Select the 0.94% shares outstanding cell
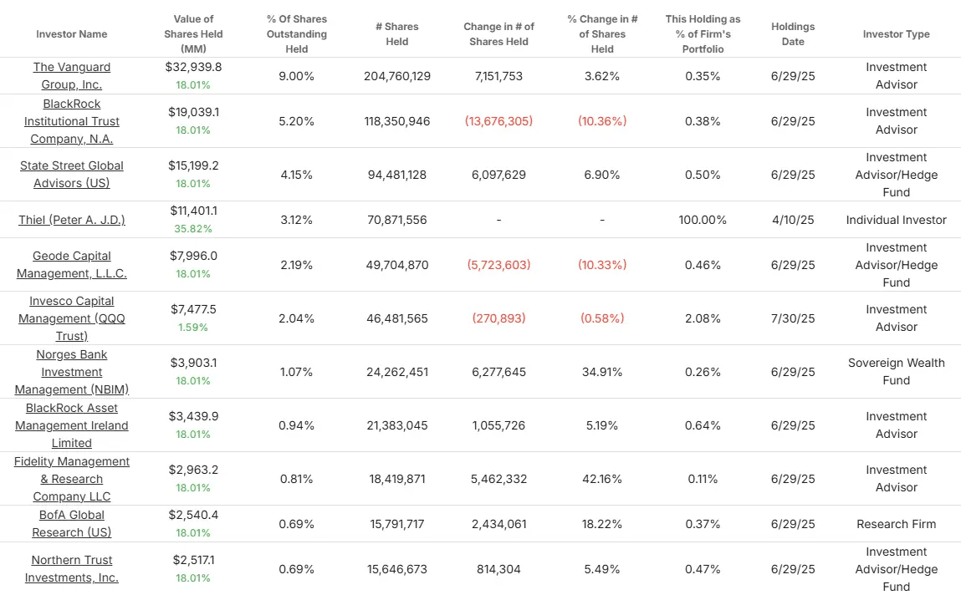The height and width of the screenshot is (595, 961). 297,425
